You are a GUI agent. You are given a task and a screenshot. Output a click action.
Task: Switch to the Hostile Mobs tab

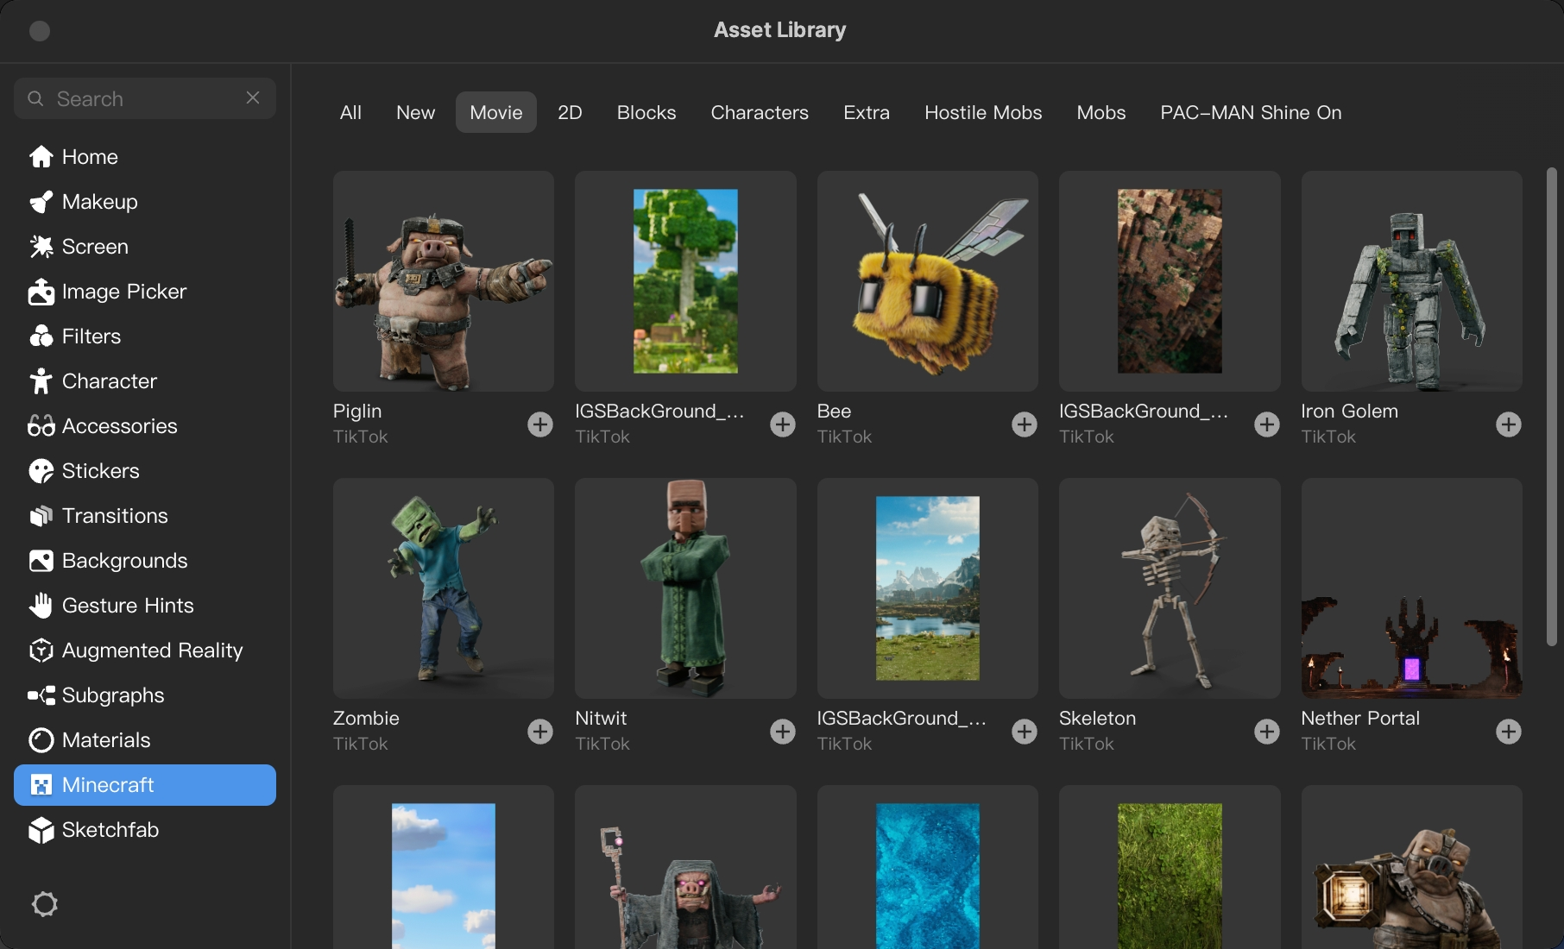coord(983,113)
